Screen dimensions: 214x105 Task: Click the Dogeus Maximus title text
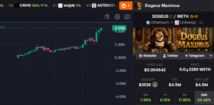pos(162,6)
